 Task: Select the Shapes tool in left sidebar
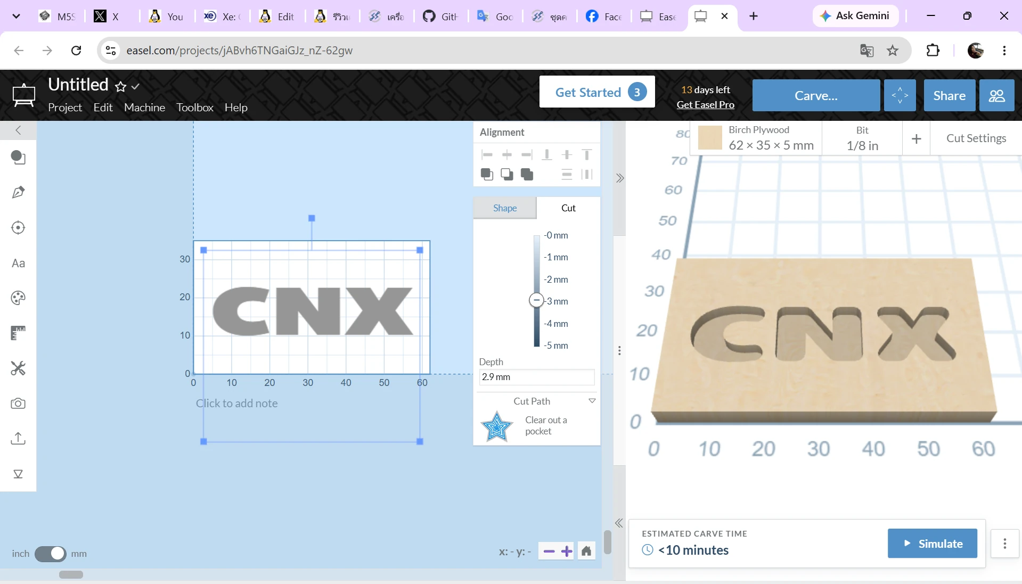point(18,158)
